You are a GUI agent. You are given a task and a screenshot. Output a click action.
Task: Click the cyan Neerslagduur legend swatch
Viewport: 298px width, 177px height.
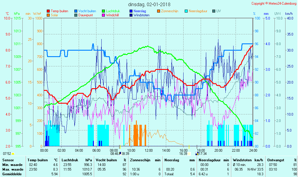coord(186,11)
